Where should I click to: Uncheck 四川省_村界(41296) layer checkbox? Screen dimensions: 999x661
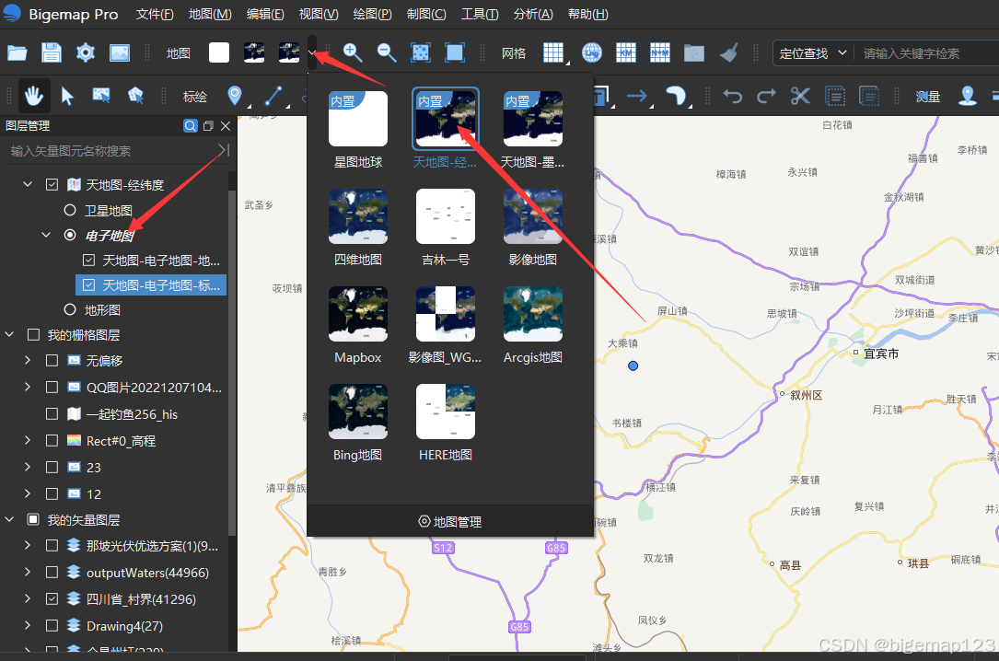tap(52, 598)
